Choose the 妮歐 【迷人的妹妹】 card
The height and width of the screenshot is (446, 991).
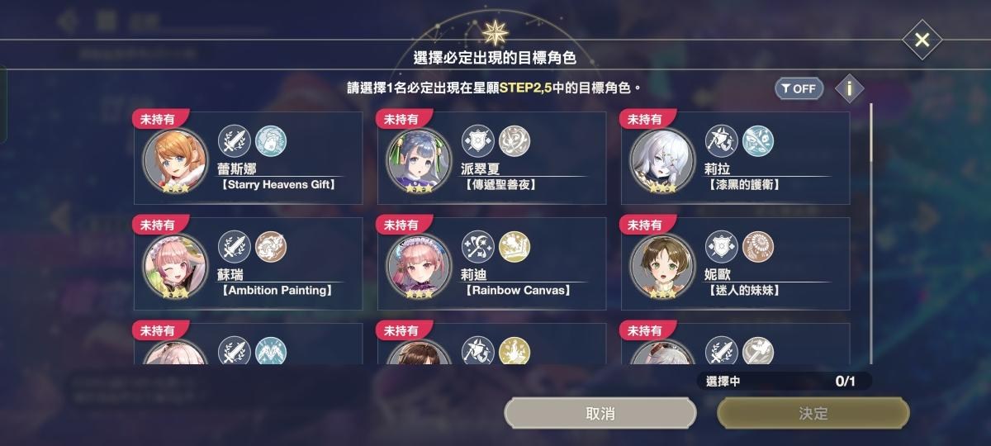[735, 263]
